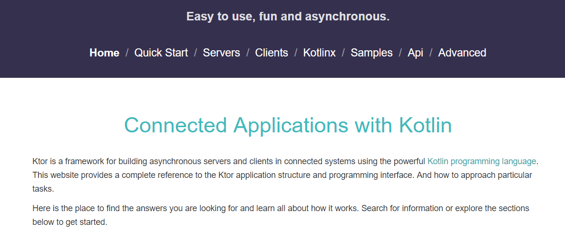Click the tagline 'Easy to use, fun and asynchronous.'
This screenshot has height=232, width=565.
click(288, 17)
